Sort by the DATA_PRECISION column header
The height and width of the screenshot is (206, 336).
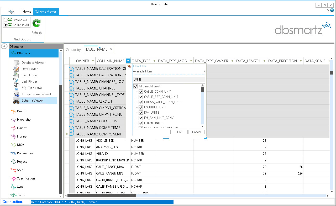coord(282,61)
